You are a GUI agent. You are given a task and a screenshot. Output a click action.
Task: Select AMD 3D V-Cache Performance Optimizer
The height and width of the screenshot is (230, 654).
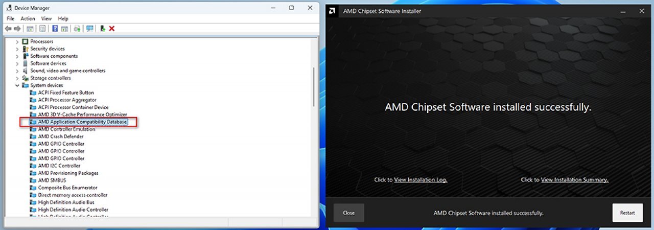[x=82, y=114]
